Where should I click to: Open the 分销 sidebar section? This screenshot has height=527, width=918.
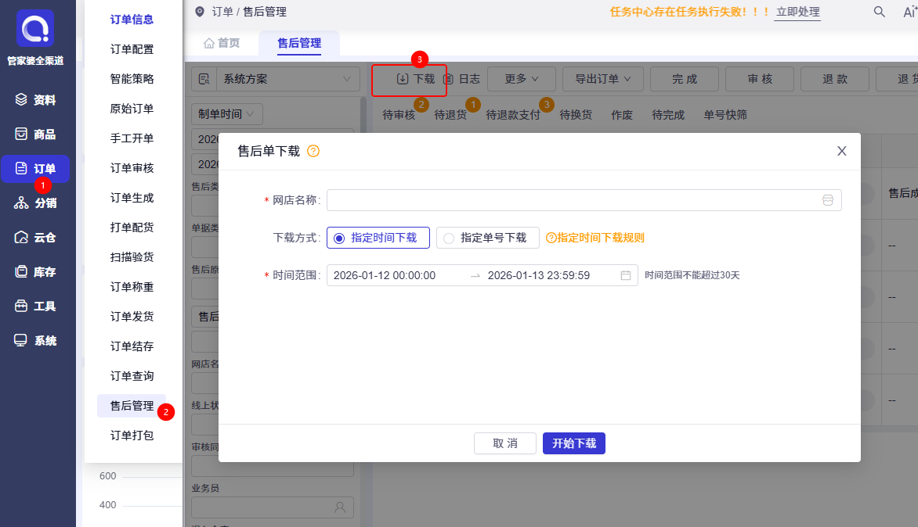click(x=35, y=203)
